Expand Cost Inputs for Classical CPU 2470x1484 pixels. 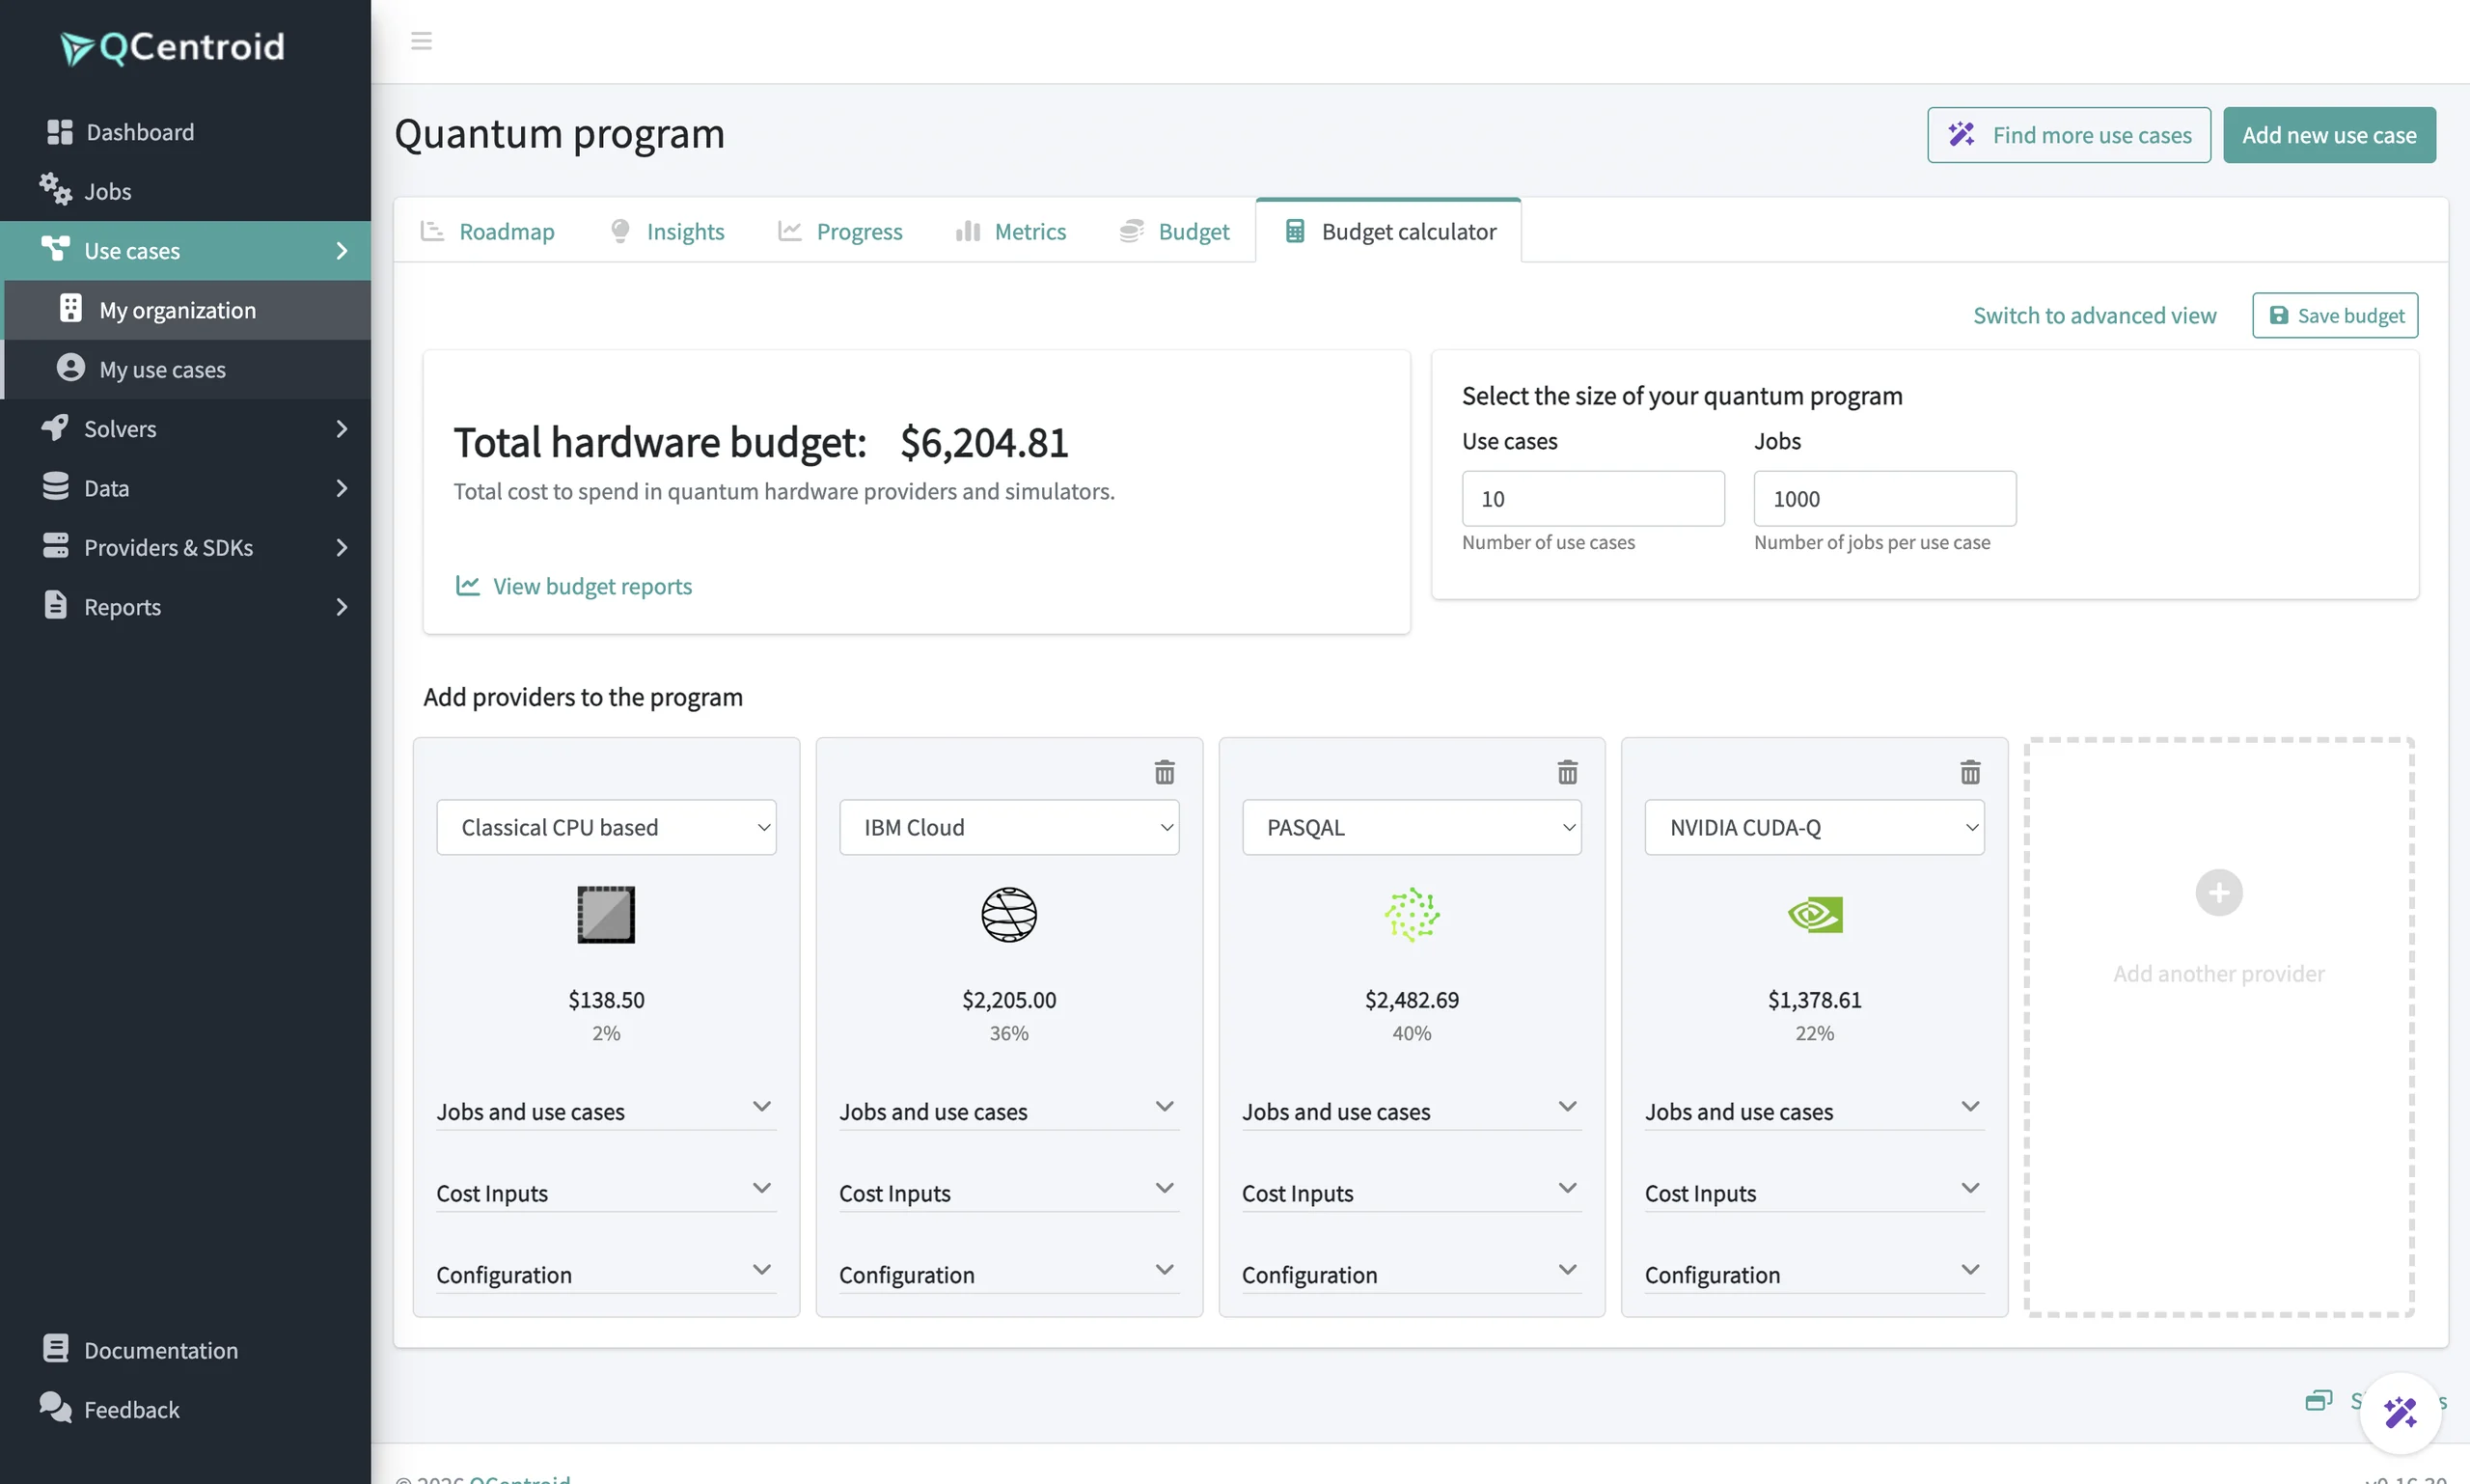click(x=606, y=1192)
